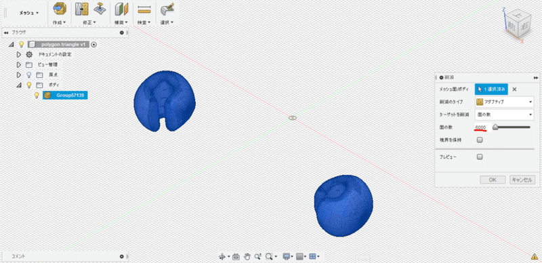Click the Fit / Zoom Window magnifier icon
The image size is (542, 263).
coord(269,257)
